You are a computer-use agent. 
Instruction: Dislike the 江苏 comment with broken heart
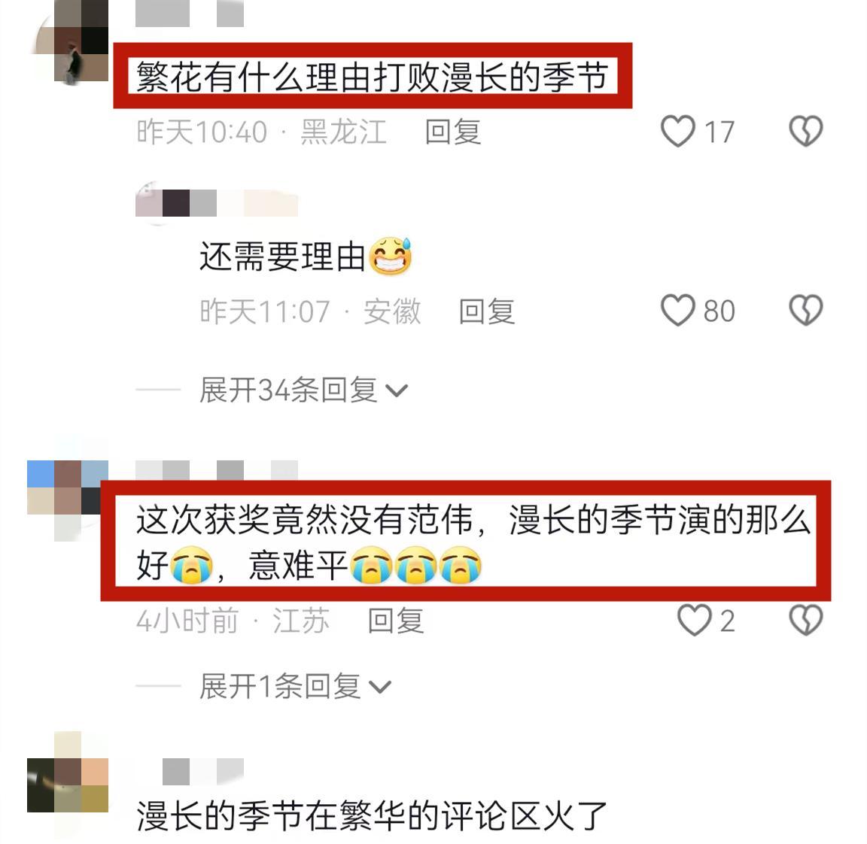805,620
